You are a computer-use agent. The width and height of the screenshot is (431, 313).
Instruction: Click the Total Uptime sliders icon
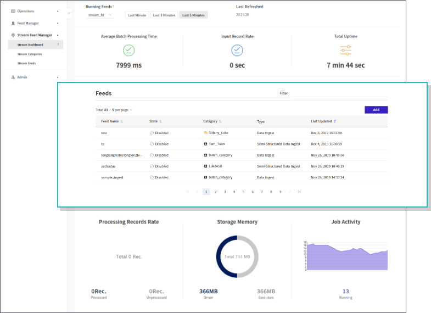(346, 51)
